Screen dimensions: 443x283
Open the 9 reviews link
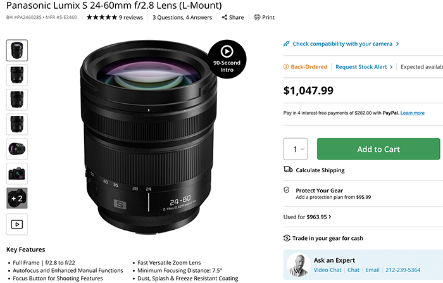point(131,18)
